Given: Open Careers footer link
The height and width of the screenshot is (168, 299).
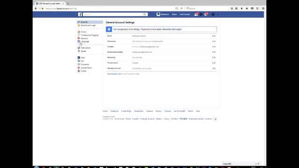Looking at the screenshot, I should [x=149, y=111].
